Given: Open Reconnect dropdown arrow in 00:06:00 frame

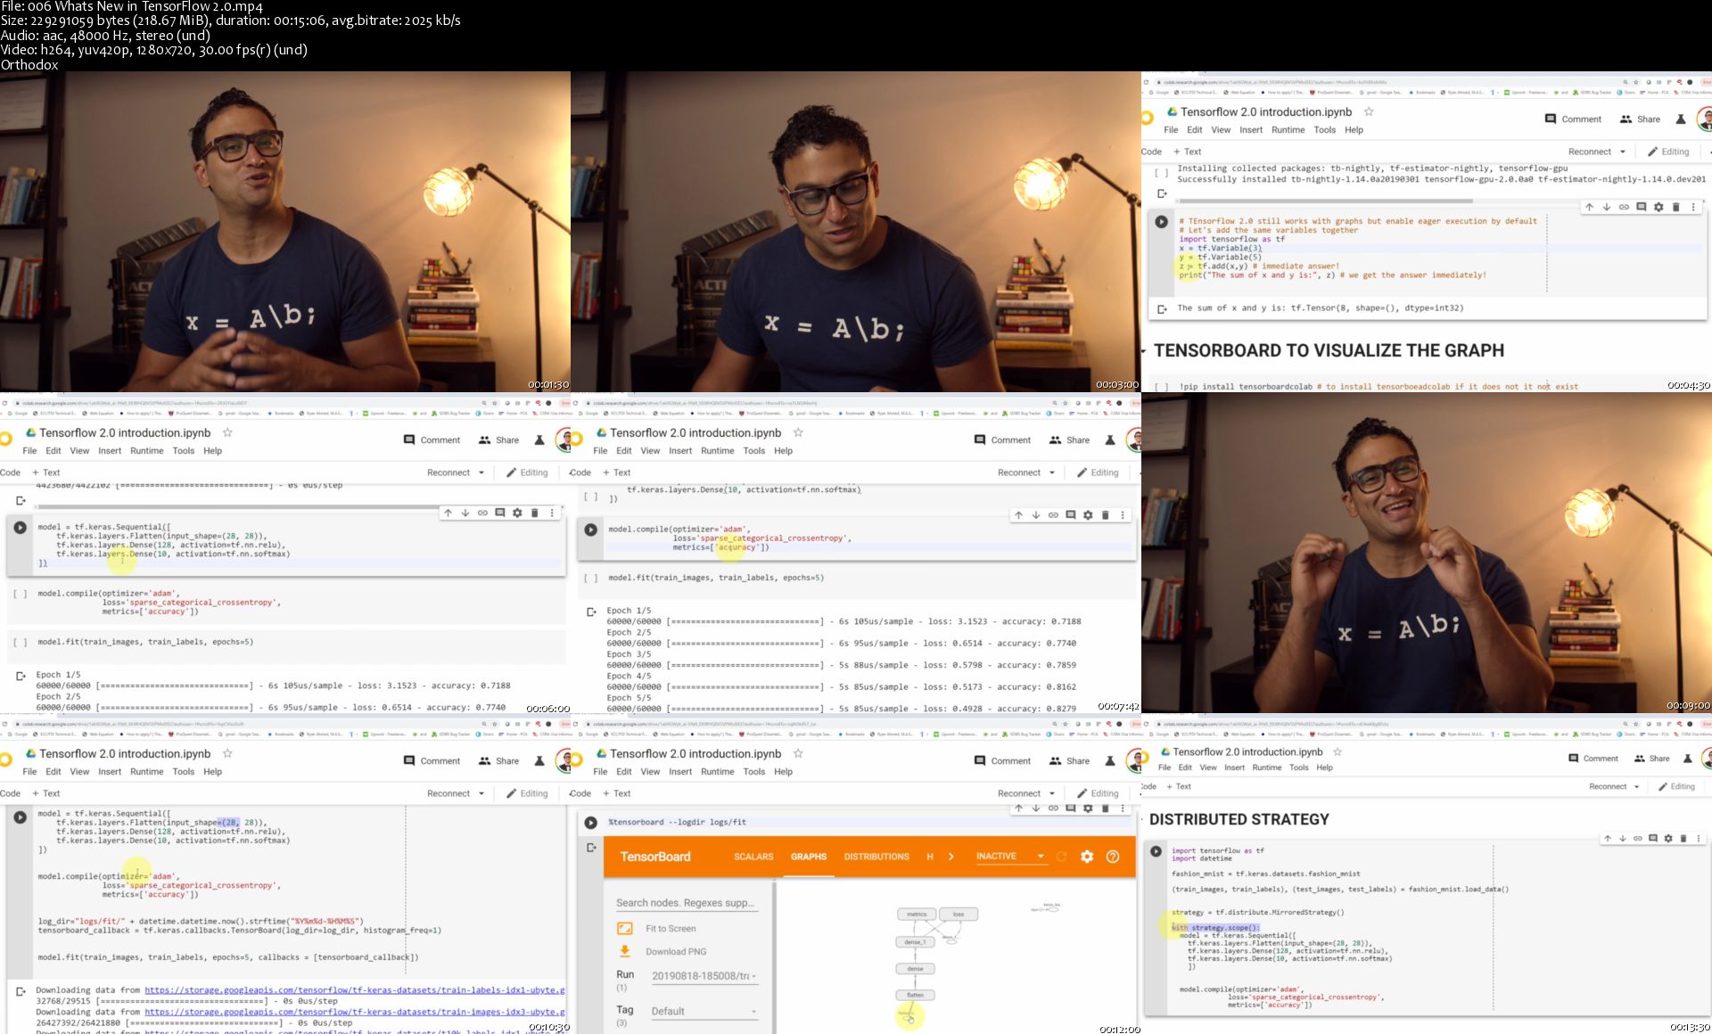Looking at the screenshot, I should 481,472.
